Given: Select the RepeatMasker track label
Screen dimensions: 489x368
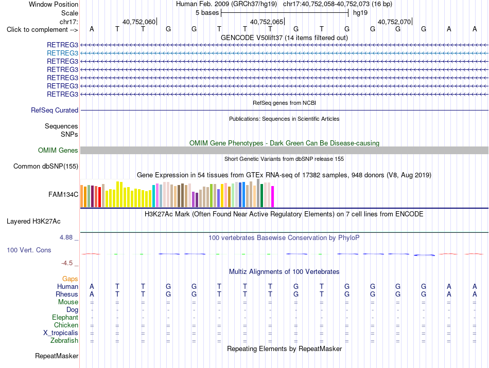Looking at the screenshot, I should [57, 356].
